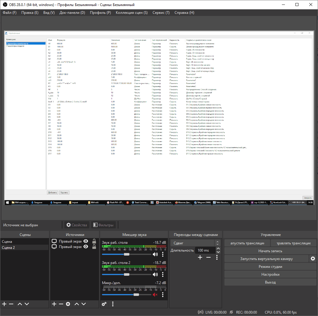
Task: Hide first Правый экран source eye
Action: coord(86,241)
